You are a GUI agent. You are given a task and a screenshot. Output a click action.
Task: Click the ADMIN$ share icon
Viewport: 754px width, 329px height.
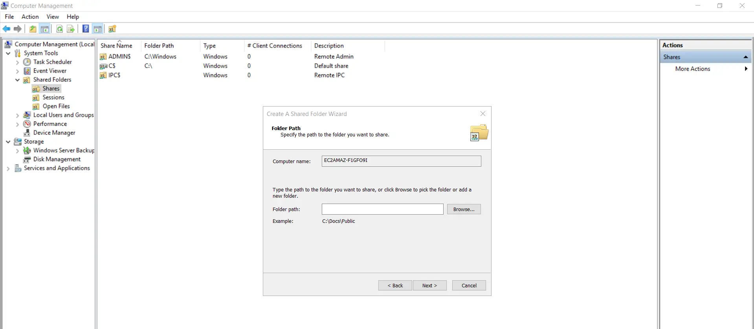click(x=103, y=57)
